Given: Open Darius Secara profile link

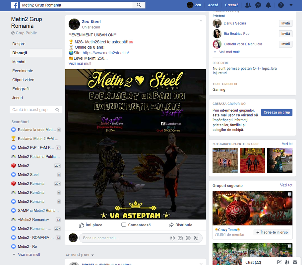Looking at the screenshot, I should click(x=235, y=23).
